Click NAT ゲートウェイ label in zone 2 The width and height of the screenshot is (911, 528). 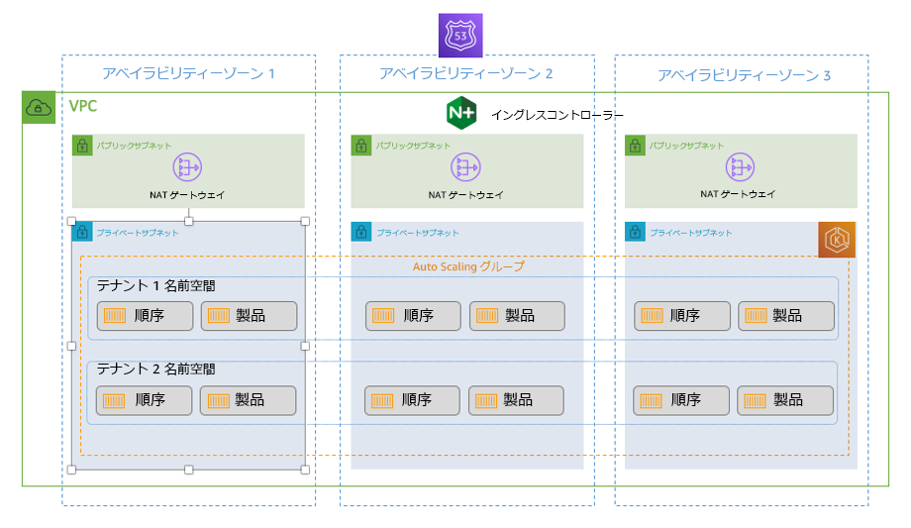(x=465, y=195)
